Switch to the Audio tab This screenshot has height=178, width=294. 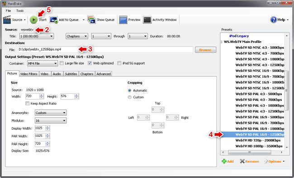coord(57,74)
